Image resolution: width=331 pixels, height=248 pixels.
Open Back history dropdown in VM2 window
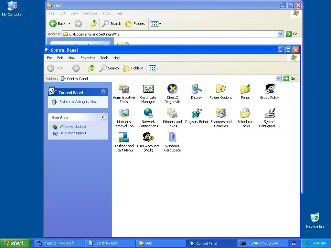point(69,24)
